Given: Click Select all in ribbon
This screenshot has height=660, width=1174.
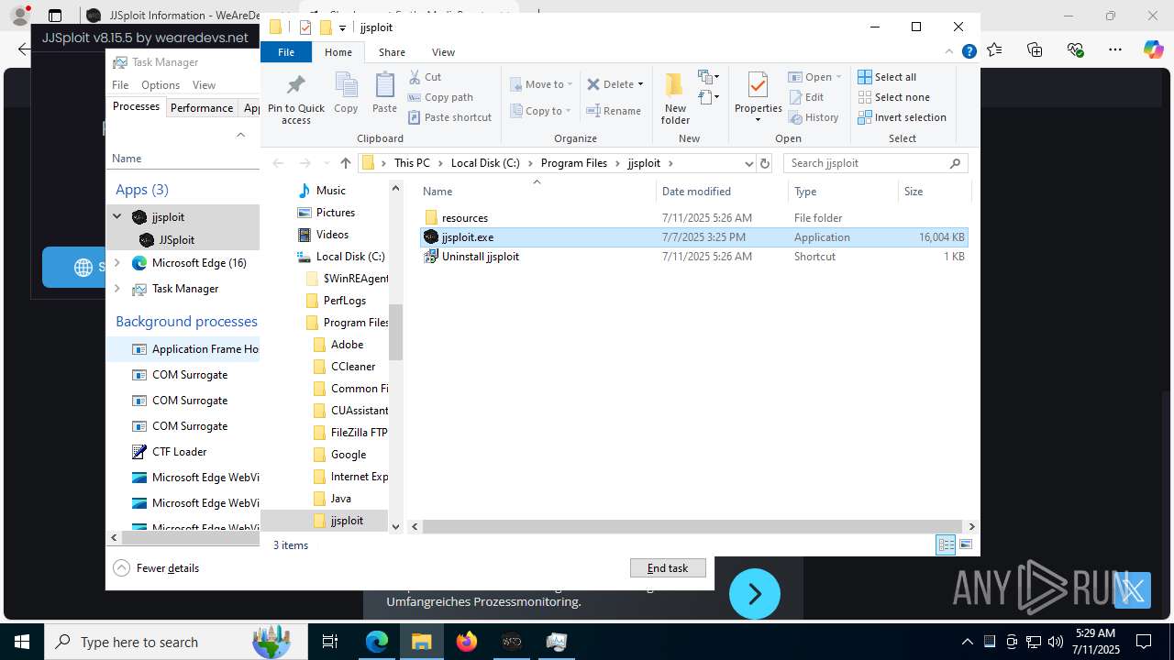Looking at the screenshot, I should (887, 77).
